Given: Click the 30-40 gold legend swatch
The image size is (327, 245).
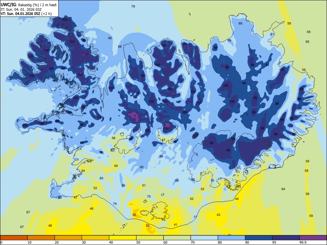Looking at the screenshot, I should click(95, 238).
